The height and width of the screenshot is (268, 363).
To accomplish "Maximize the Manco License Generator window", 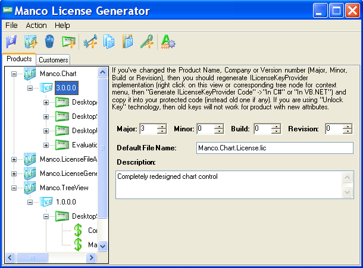I will [x=336, y=11].
